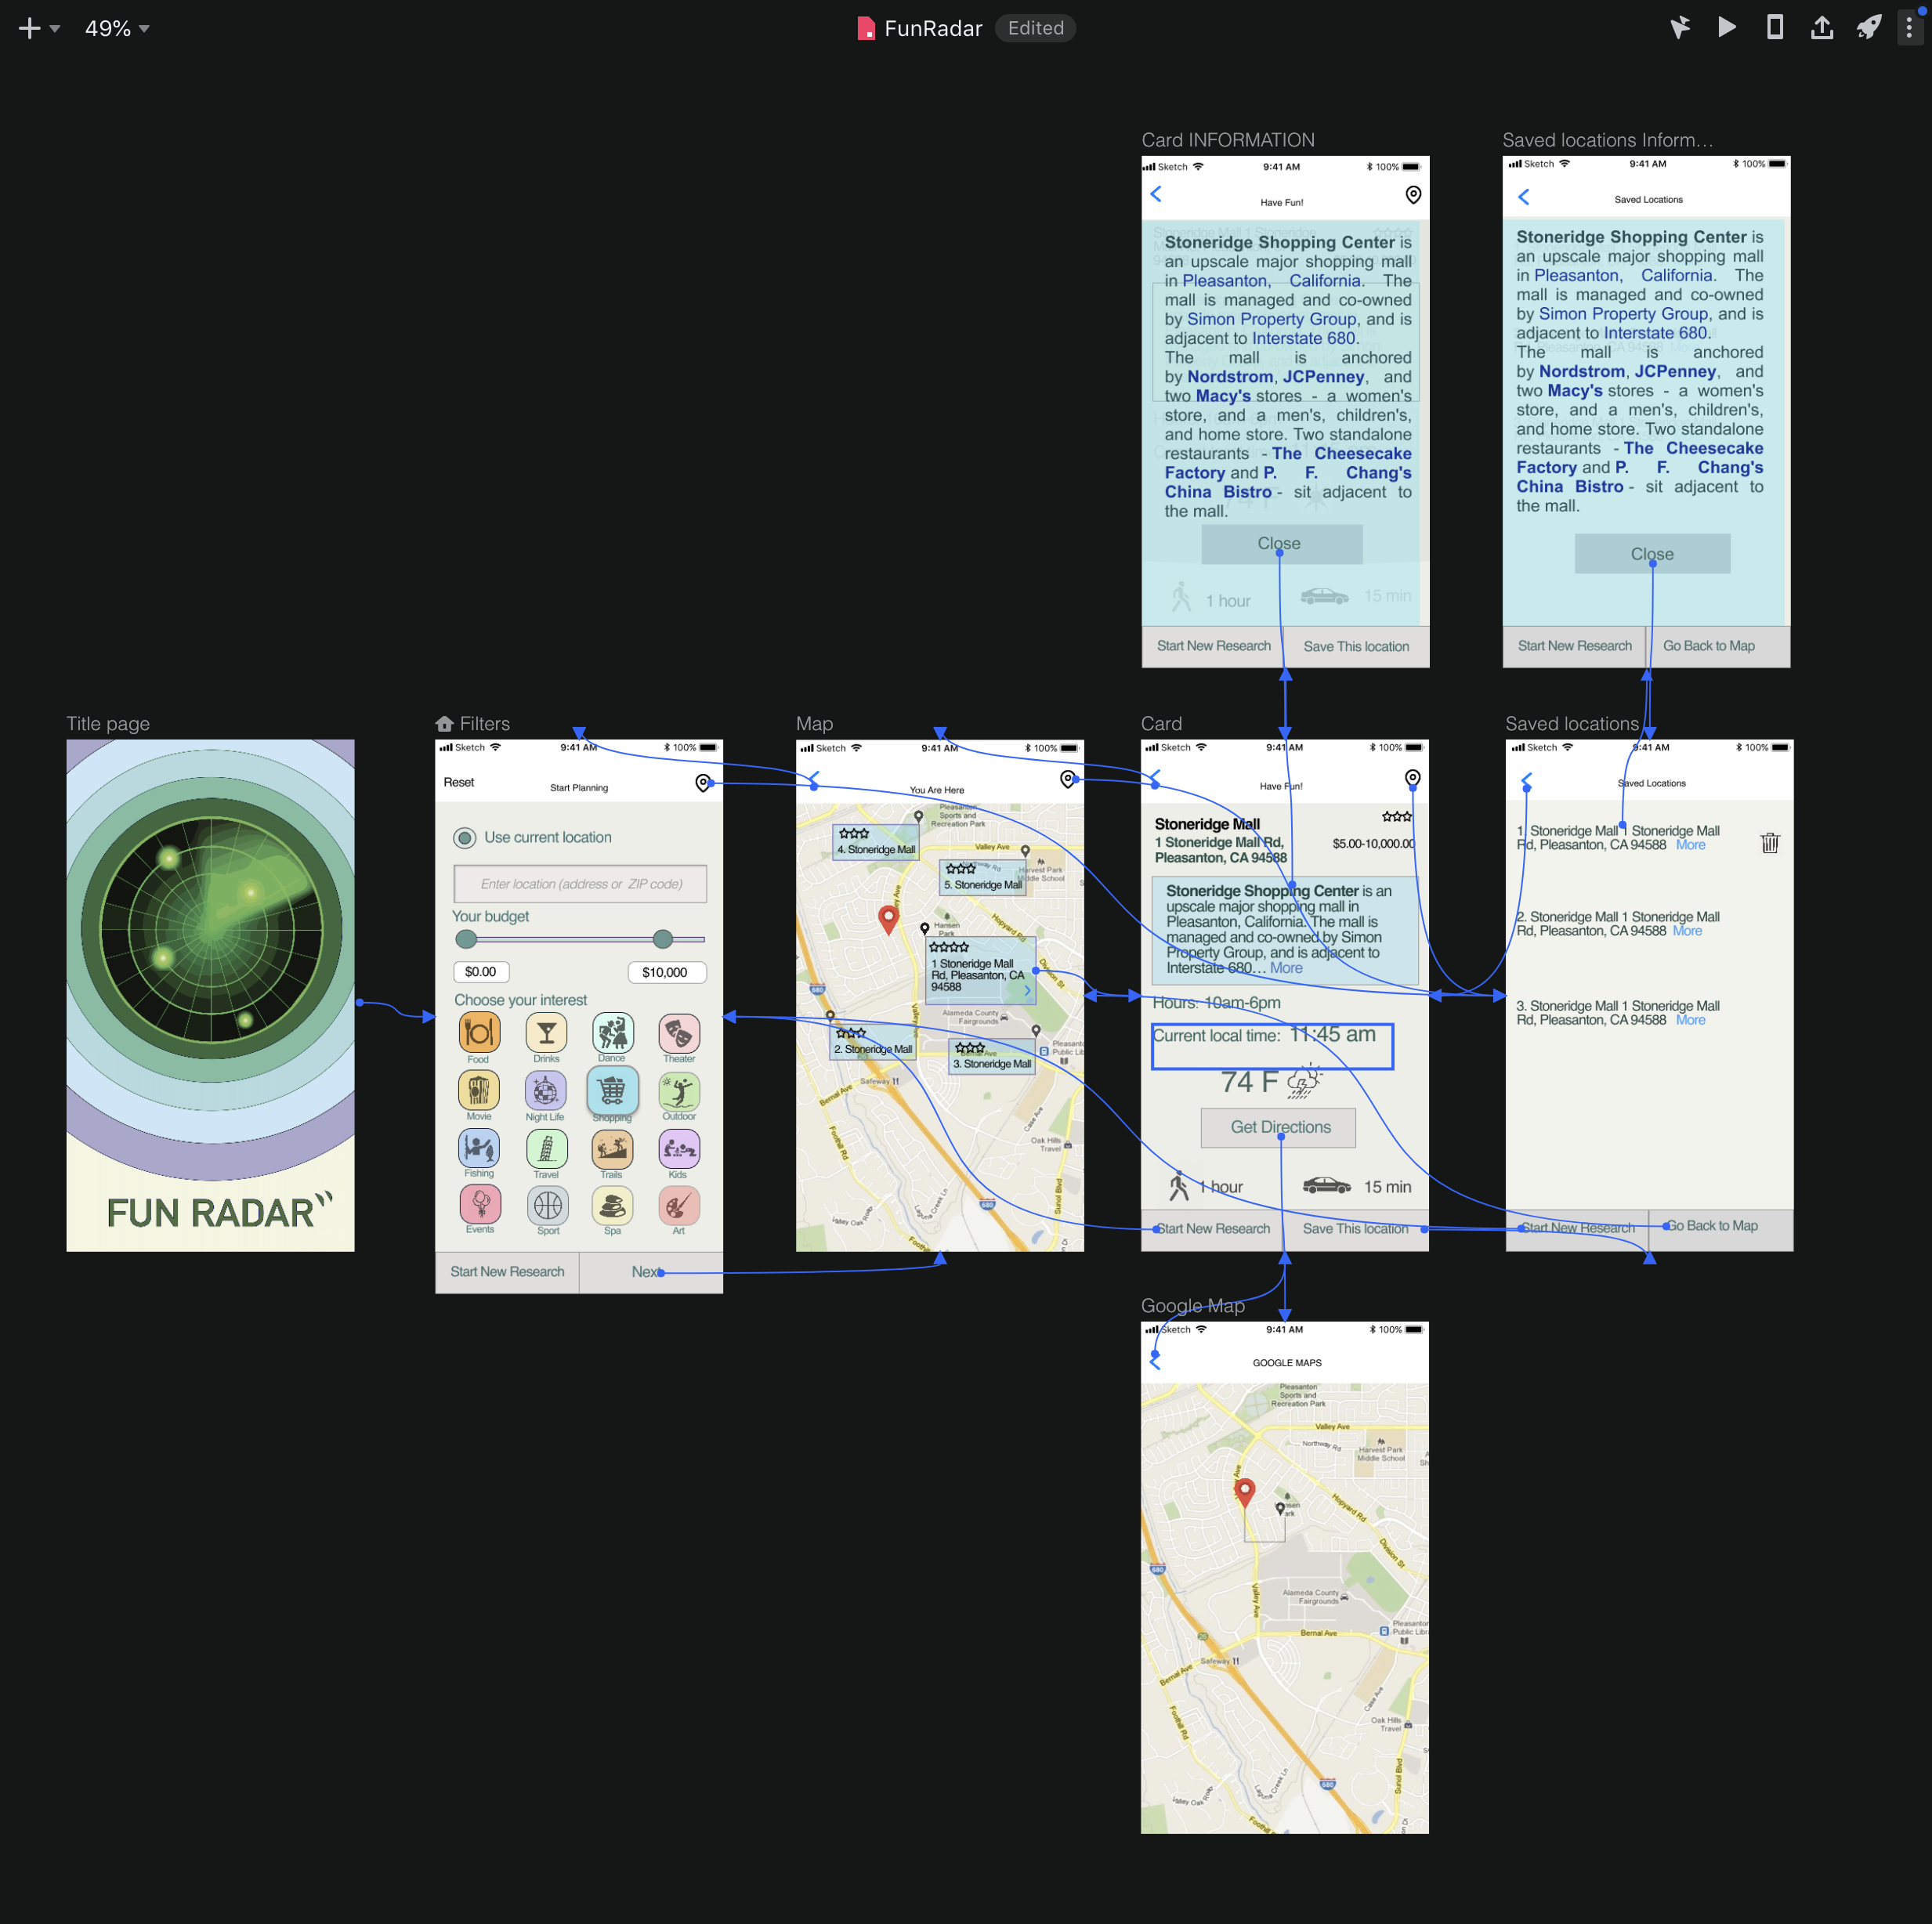Click the More link in Card description
The width and height of the screenshot is (1932, 1924).
click(x=1286, y=968)
